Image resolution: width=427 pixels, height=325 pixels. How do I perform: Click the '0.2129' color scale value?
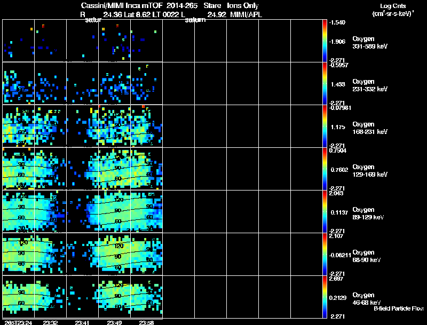pyautogui.click(x=338, y=298)
